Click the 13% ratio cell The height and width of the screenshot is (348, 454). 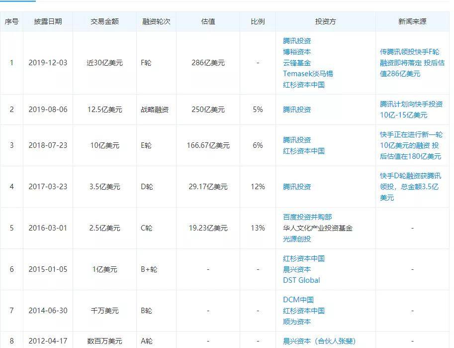tap(258, 228)
